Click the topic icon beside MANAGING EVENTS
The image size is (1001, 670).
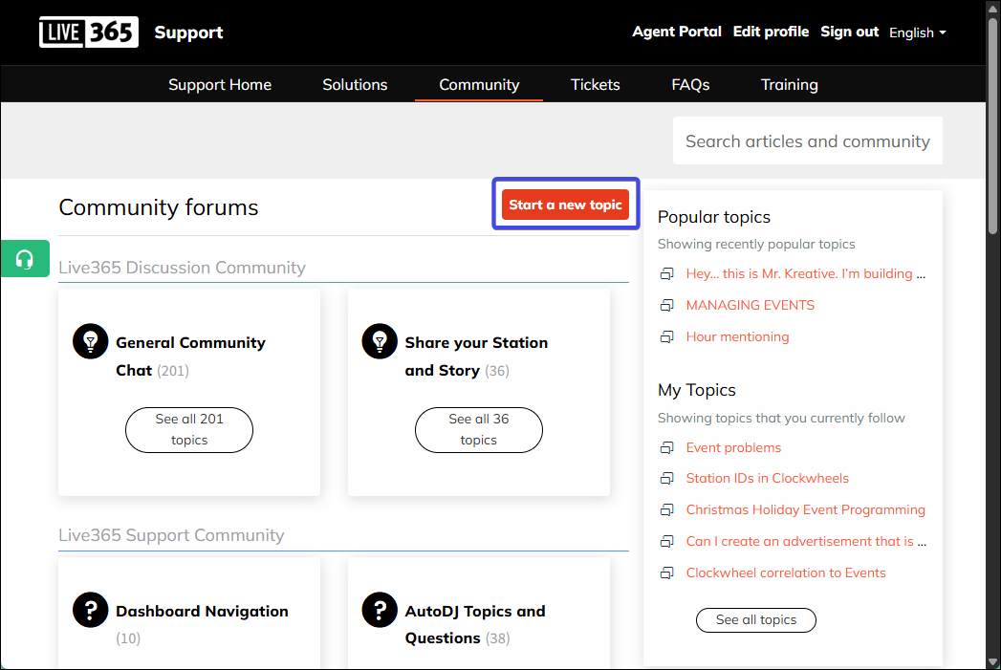coord(666,305)
